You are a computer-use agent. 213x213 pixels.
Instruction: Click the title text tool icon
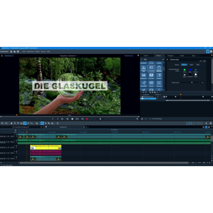tap(15, 123)
